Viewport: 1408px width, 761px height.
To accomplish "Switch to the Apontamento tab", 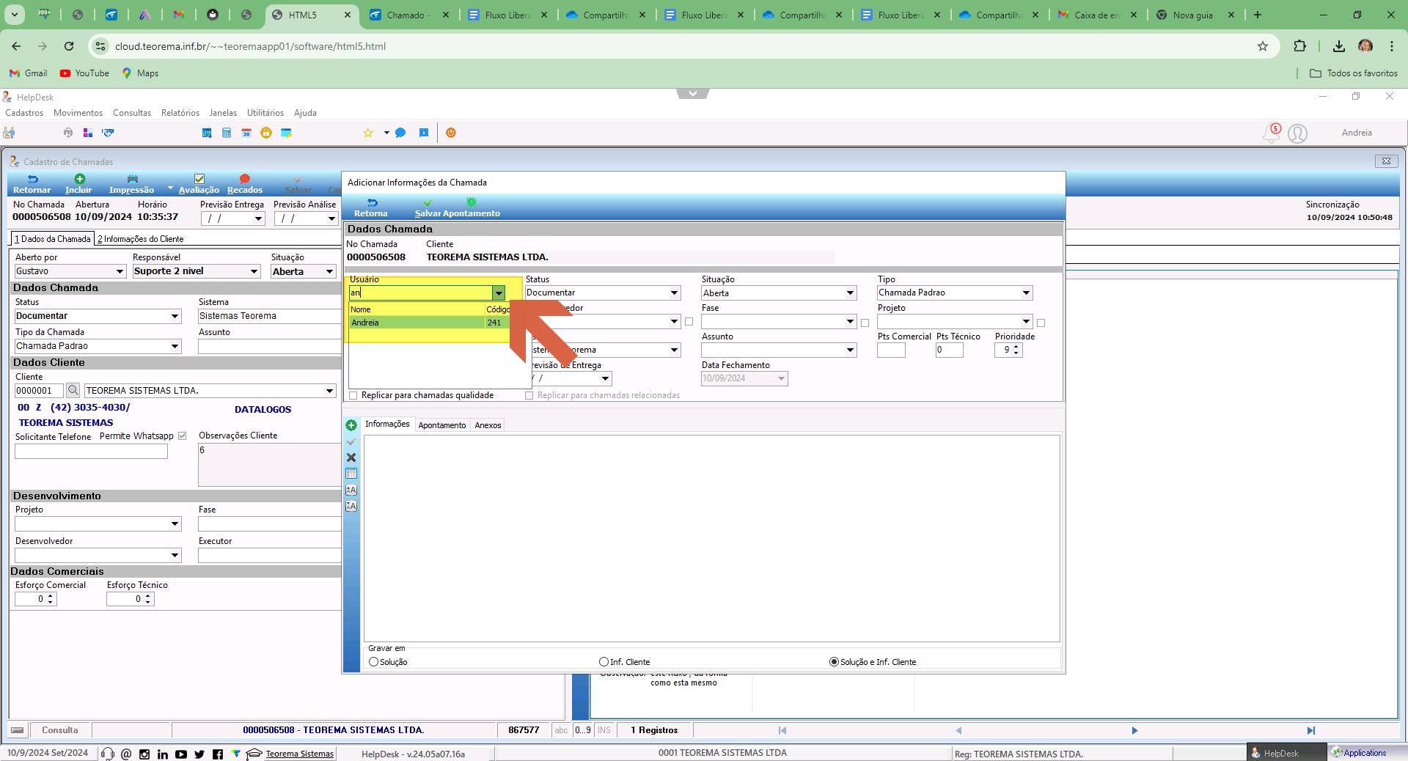I will [x=442, y=425].
